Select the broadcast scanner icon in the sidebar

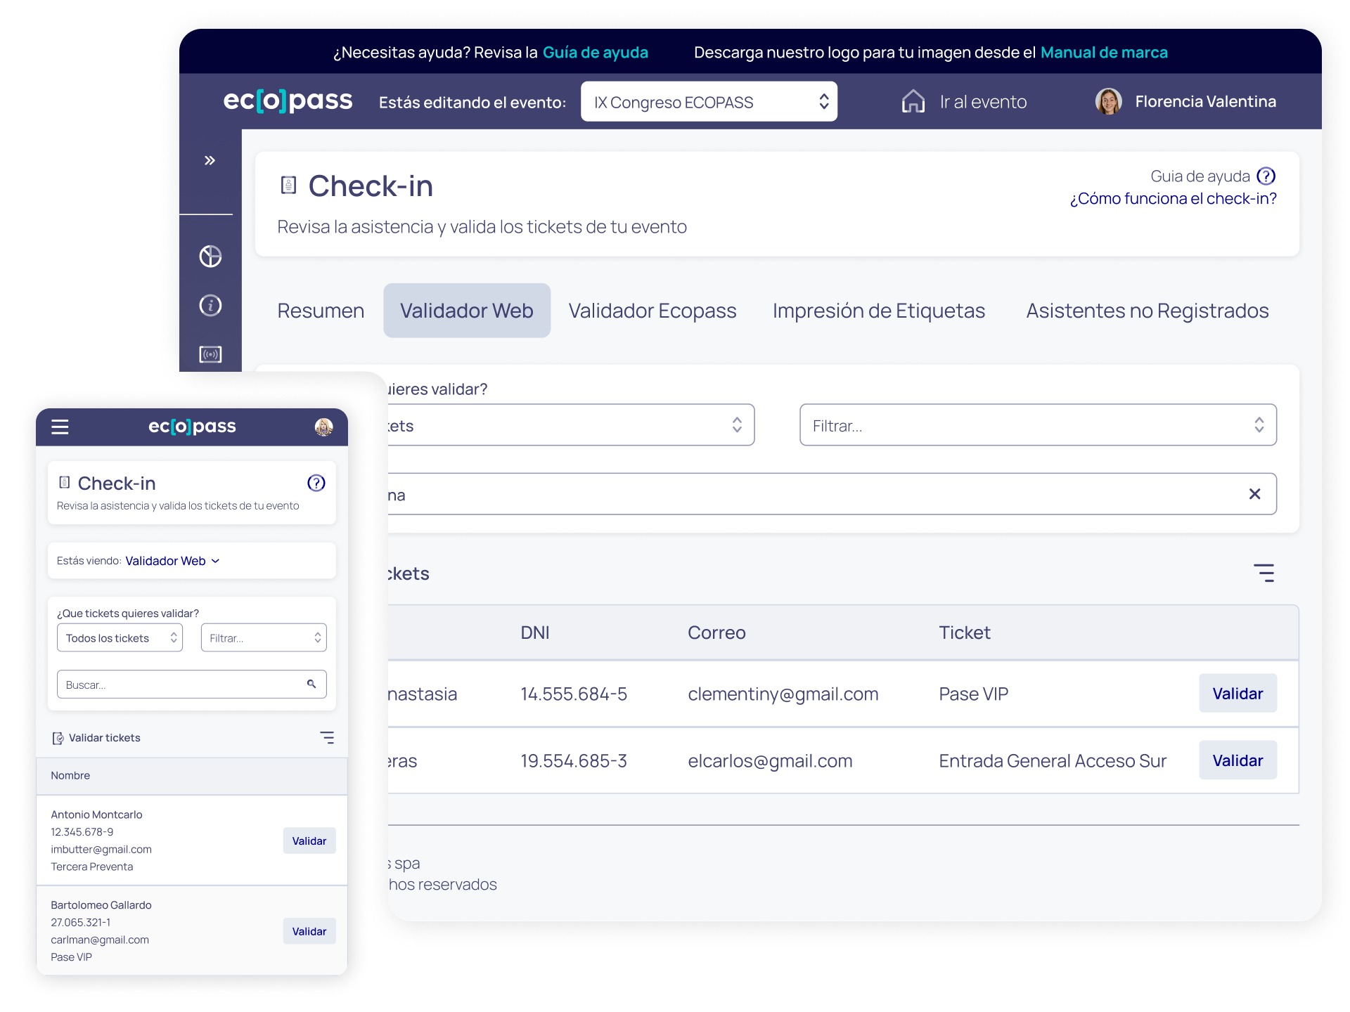210,354
